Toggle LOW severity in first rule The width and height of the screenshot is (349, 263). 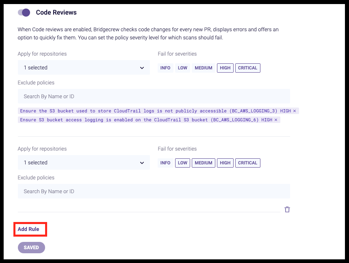182,68
